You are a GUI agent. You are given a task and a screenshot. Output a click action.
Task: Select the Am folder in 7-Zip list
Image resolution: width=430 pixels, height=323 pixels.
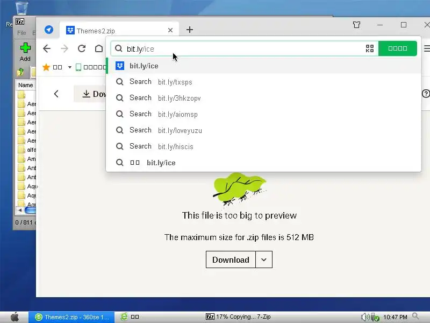[x=27, y=159]
